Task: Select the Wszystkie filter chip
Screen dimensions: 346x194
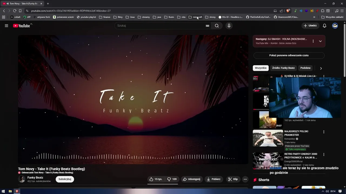Action: tap(261, 68)
